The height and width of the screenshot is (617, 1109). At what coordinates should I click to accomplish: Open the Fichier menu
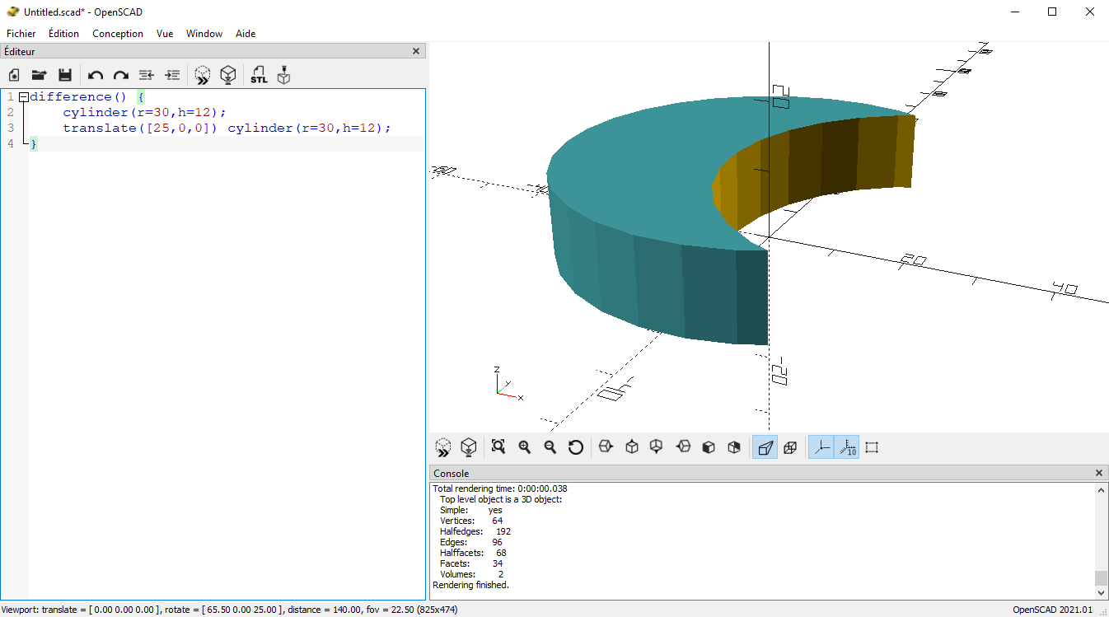point(21,34)
